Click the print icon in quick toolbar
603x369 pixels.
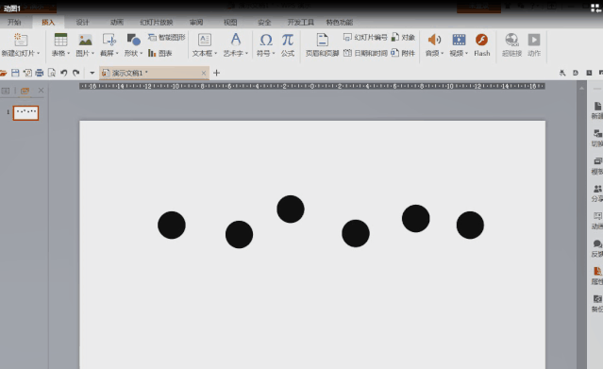point(40,73)
